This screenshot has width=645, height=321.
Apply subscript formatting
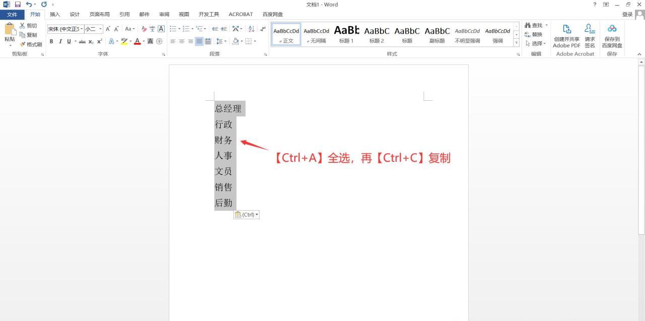pos(91,41)
